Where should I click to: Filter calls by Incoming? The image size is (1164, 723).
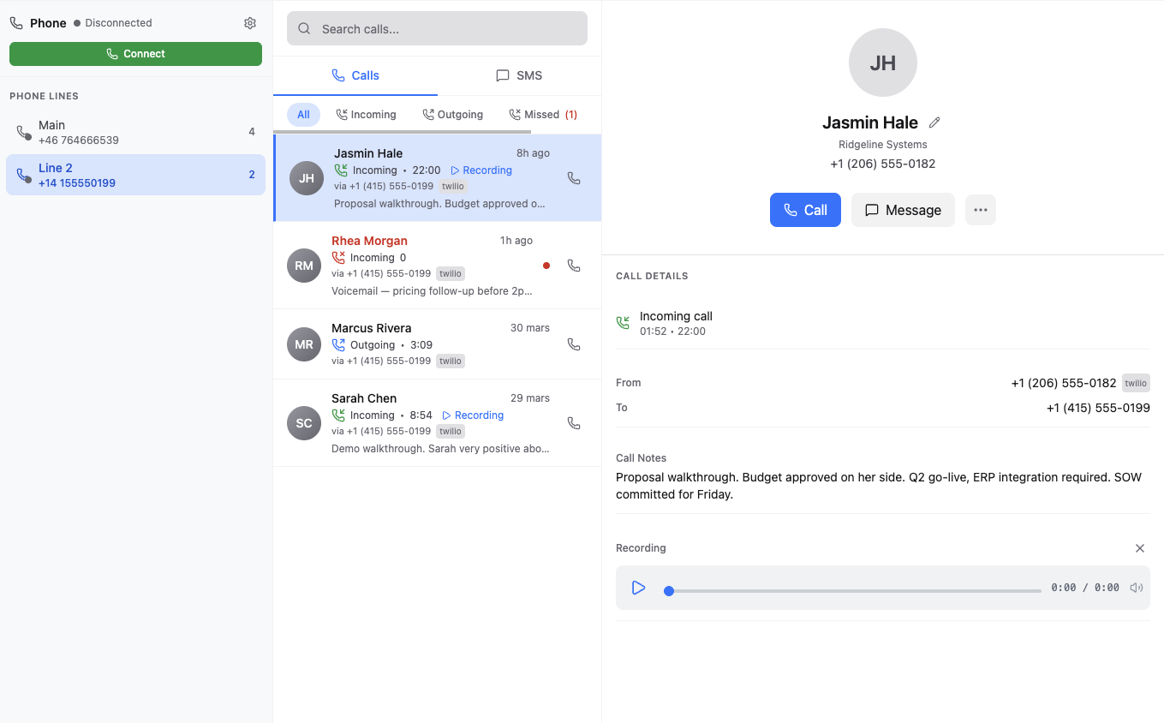click(366, 115)
